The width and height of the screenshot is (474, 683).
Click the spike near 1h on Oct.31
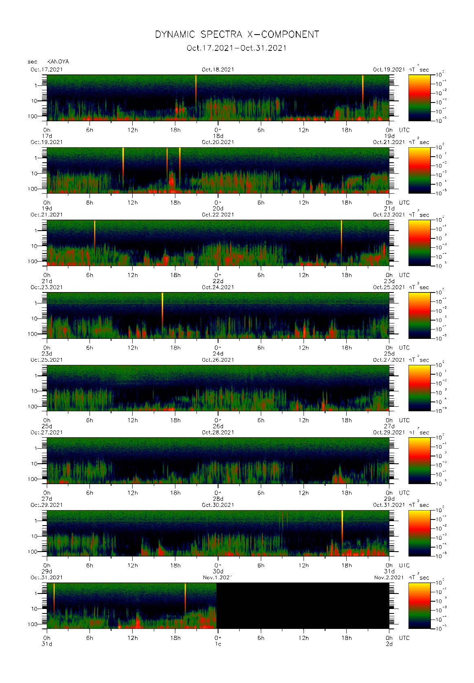pyautogui.click(x=54, y=598)
